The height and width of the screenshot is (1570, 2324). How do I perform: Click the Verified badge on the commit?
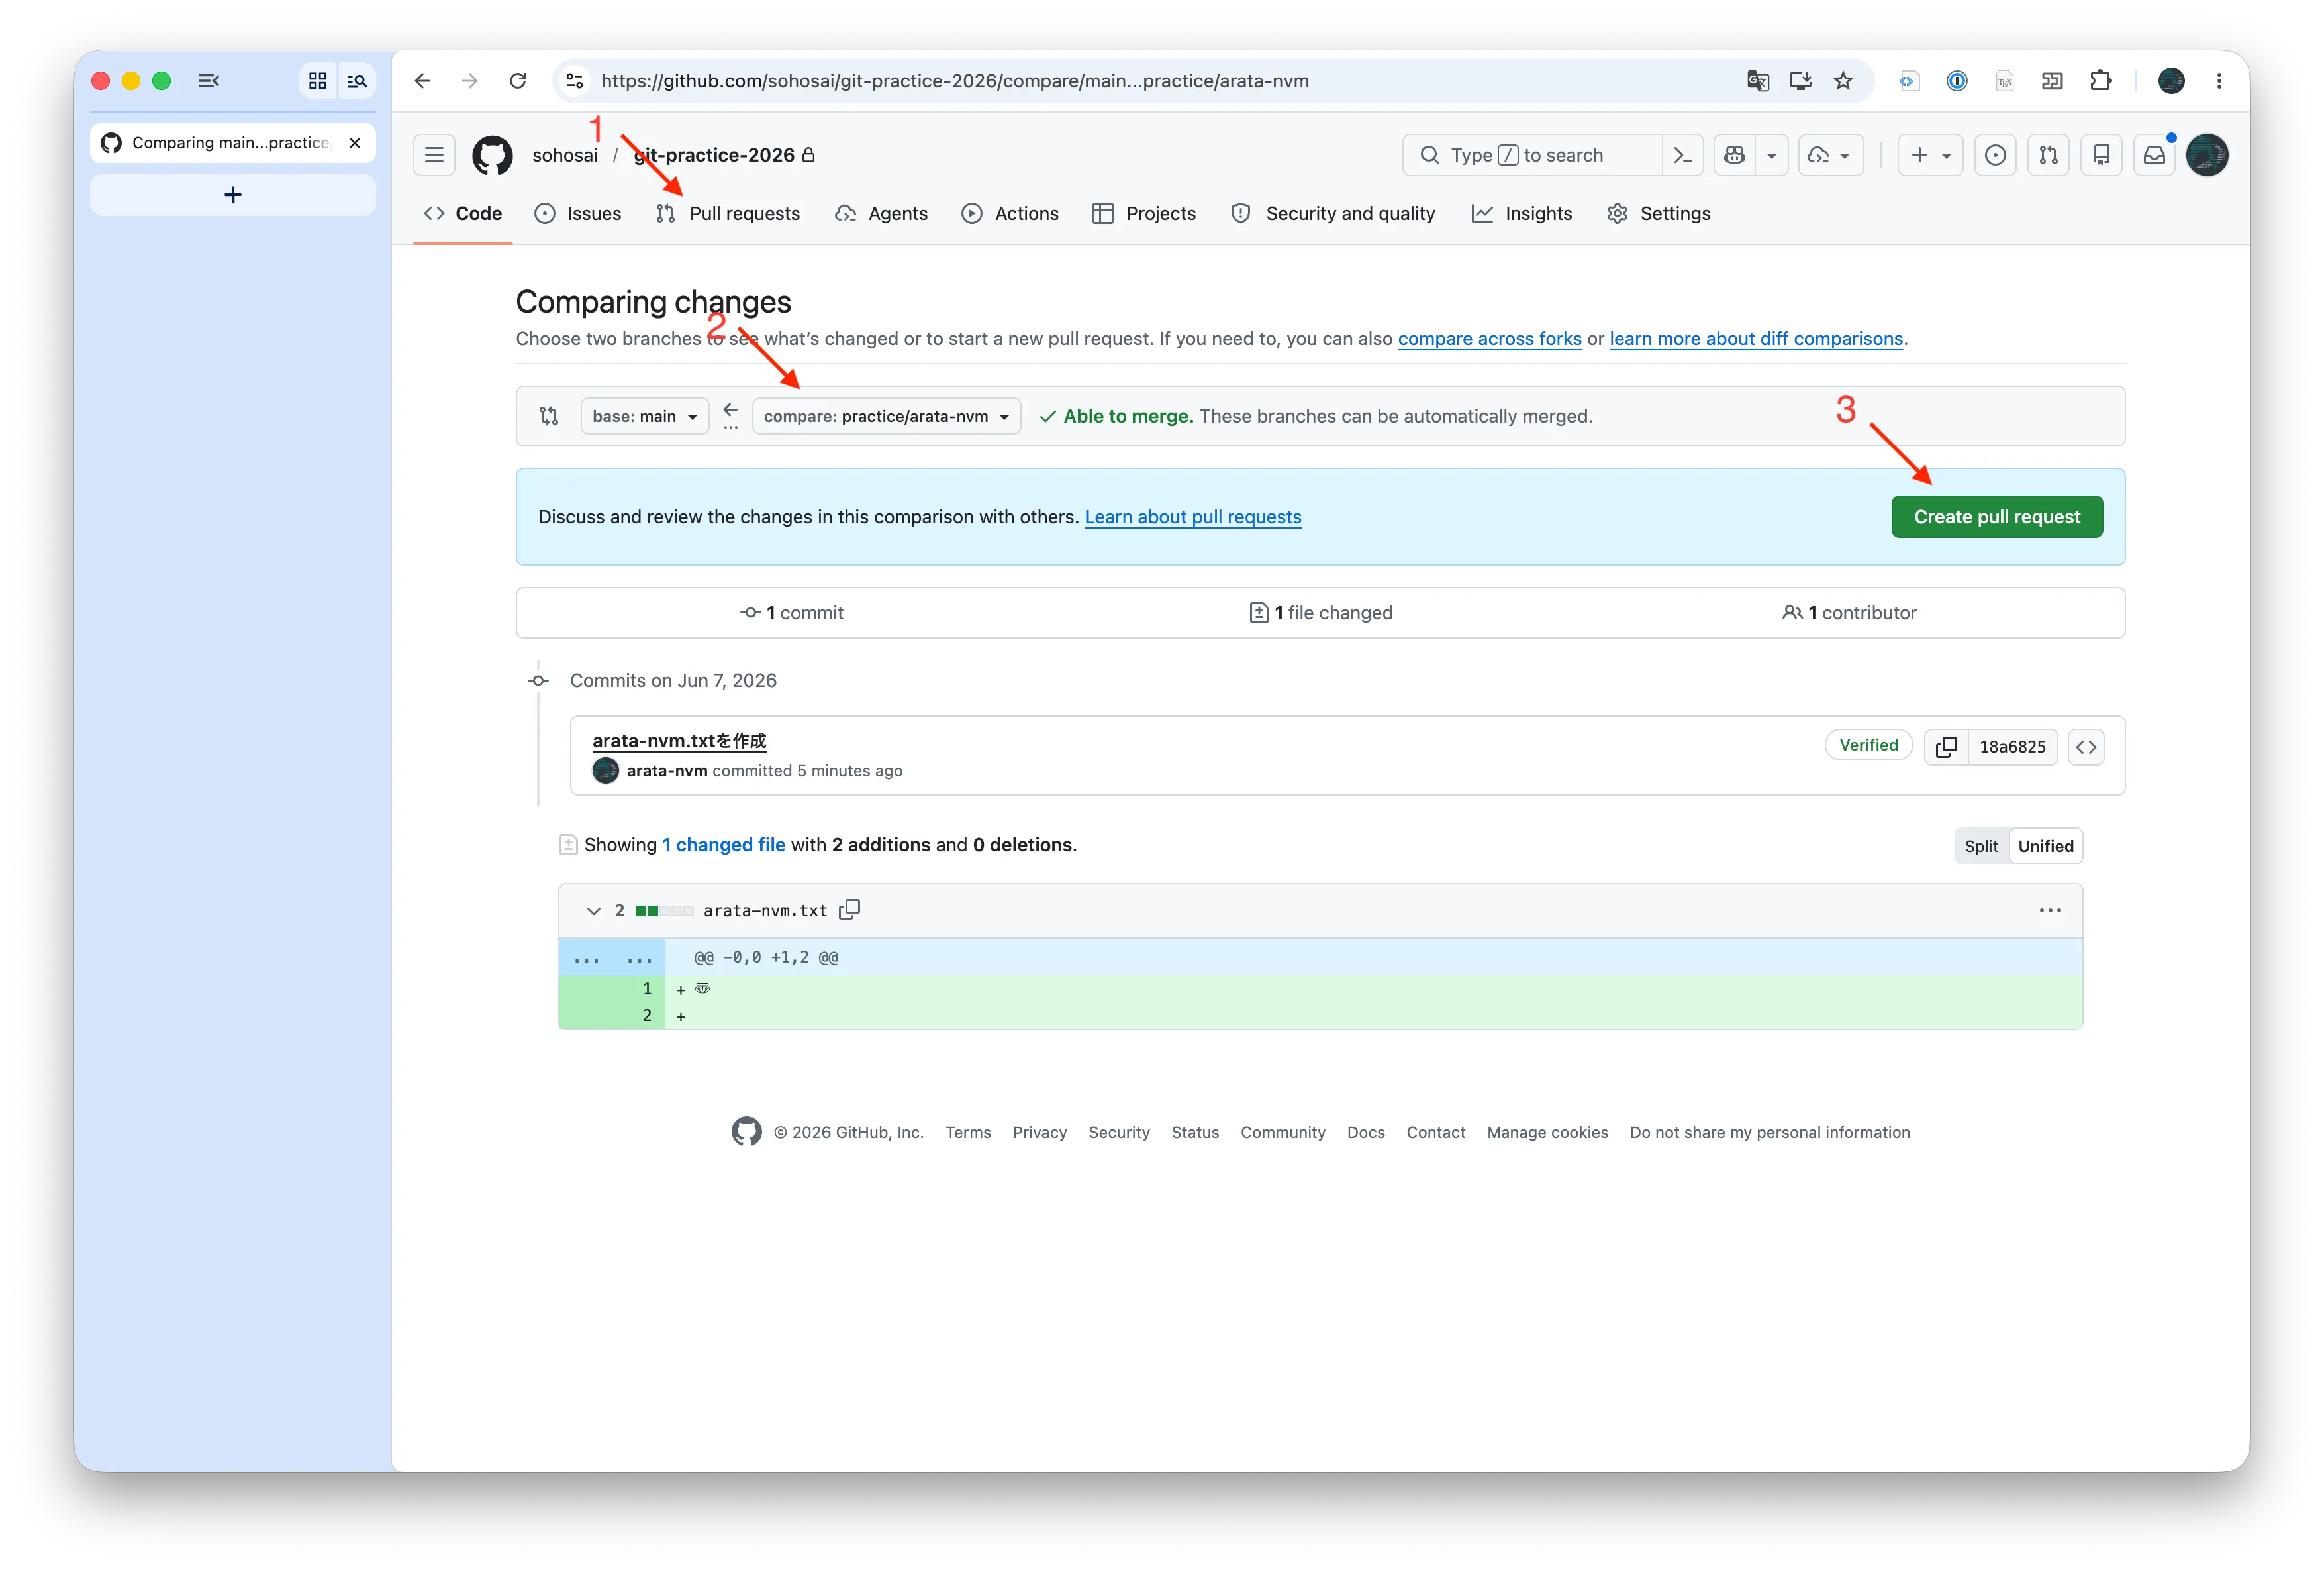[x=1868, y=745]
